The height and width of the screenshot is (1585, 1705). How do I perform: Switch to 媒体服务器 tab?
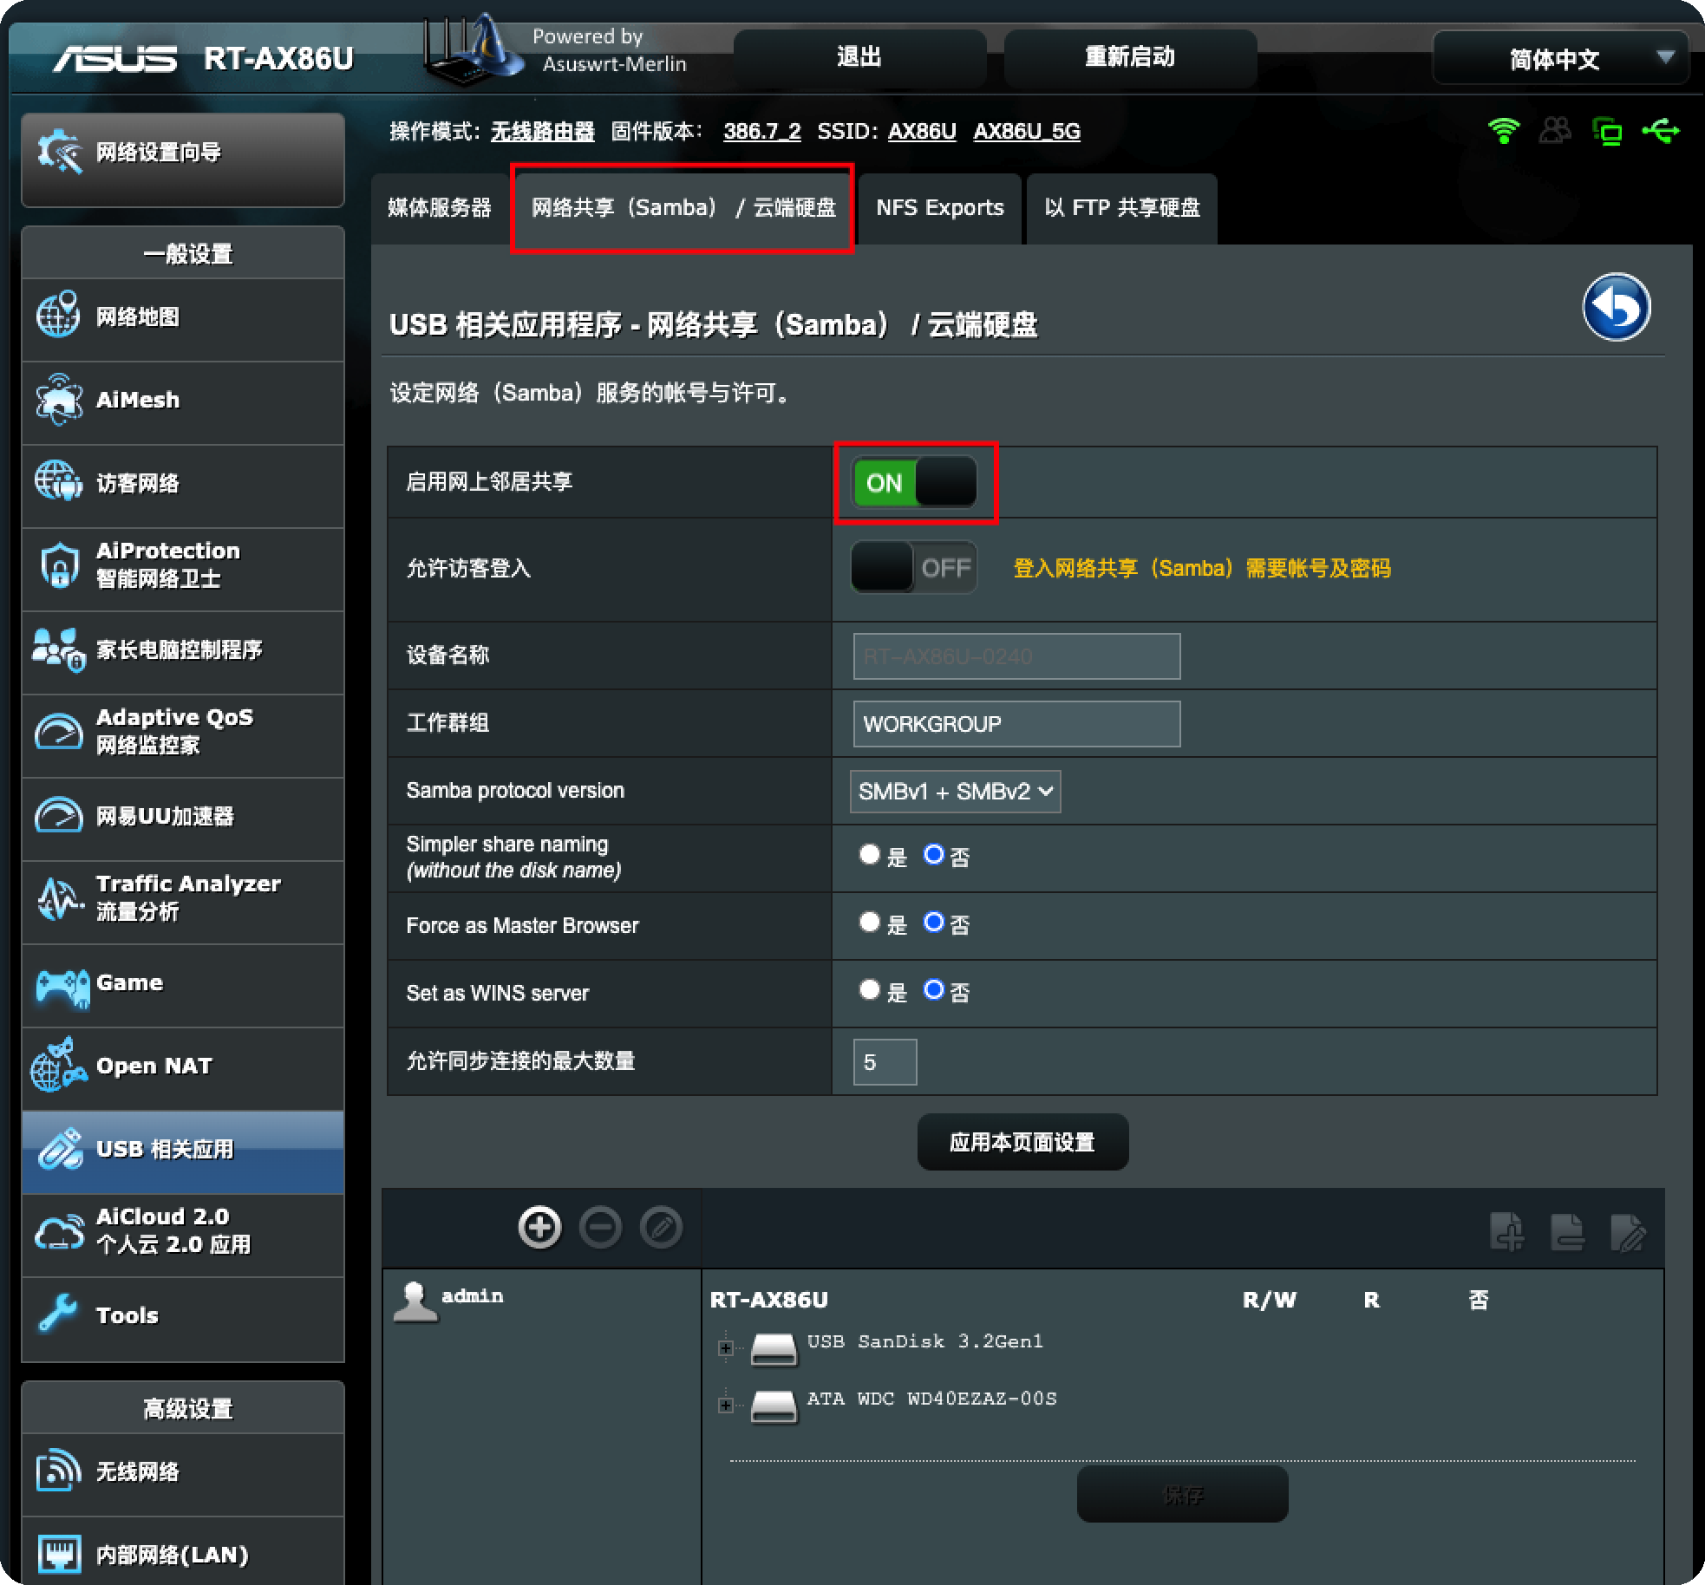pos(440,208)
